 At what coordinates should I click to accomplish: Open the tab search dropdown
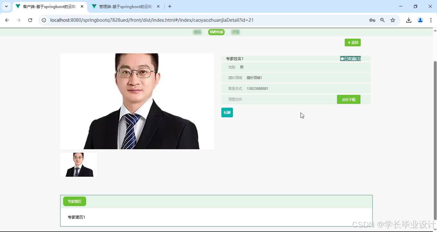[6, 6]
